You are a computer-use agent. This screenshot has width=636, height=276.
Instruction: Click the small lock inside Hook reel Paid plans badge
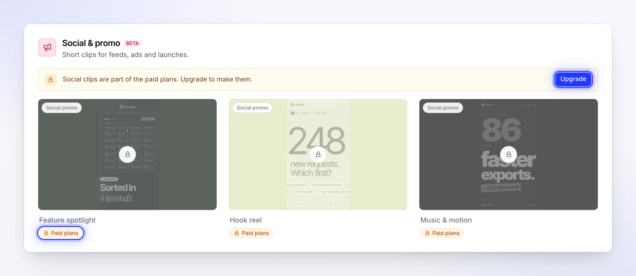point(237,233)
